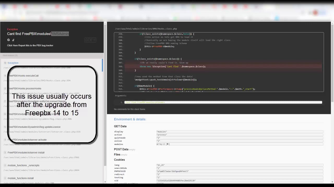334x187 pixels.
Task: Open the module_functions install frame
Action: tap(21, 178)
